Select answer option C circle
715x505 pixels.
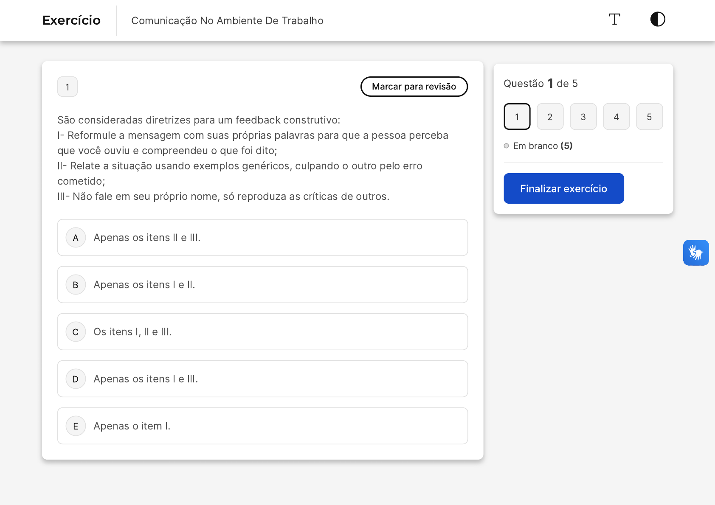[x=76, y=332]
